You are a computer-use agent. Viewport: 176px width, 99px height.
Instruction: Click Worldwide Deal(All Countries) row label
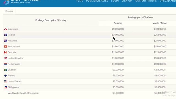click(x=23, y=93)
